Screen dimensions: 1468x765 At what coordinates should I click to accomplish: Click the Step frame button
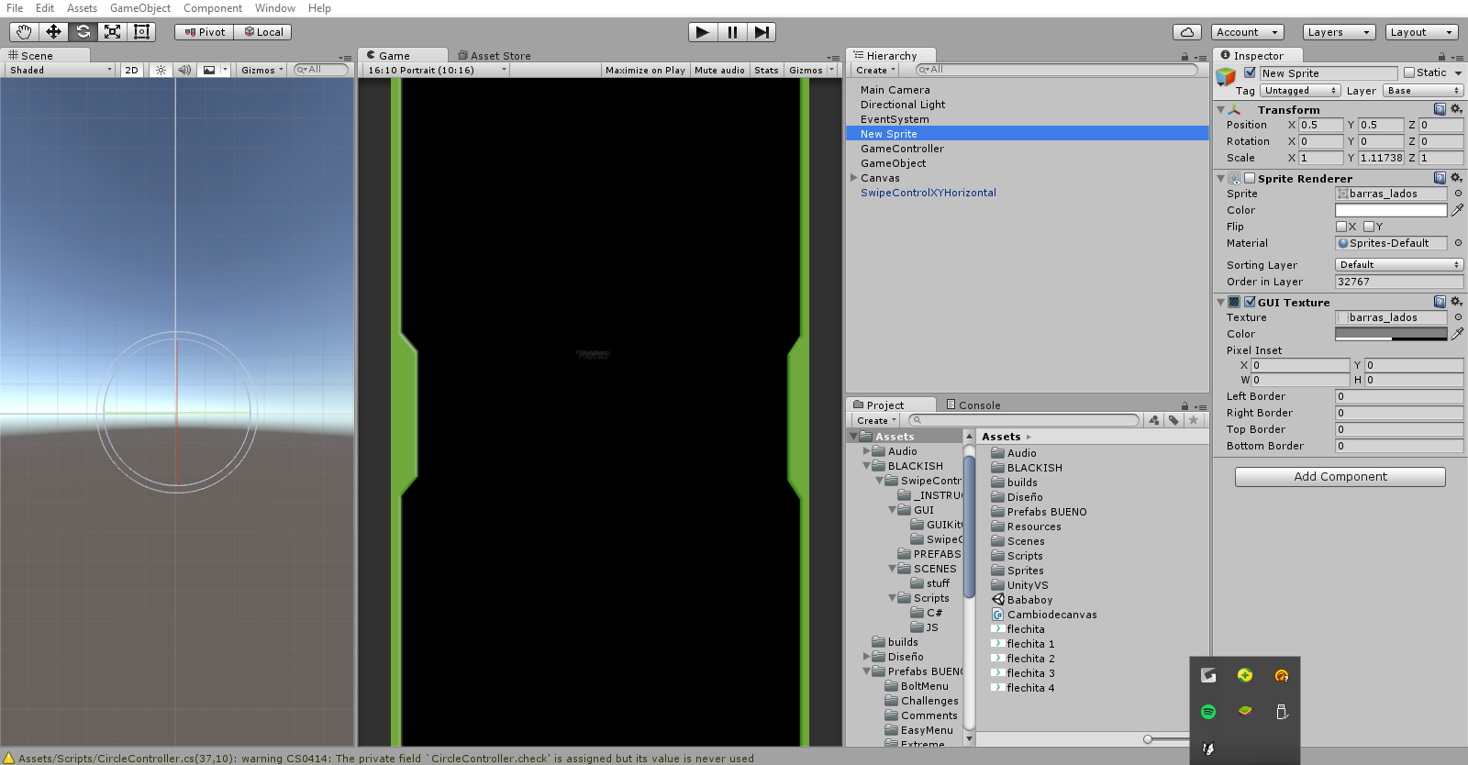[762, 32]
